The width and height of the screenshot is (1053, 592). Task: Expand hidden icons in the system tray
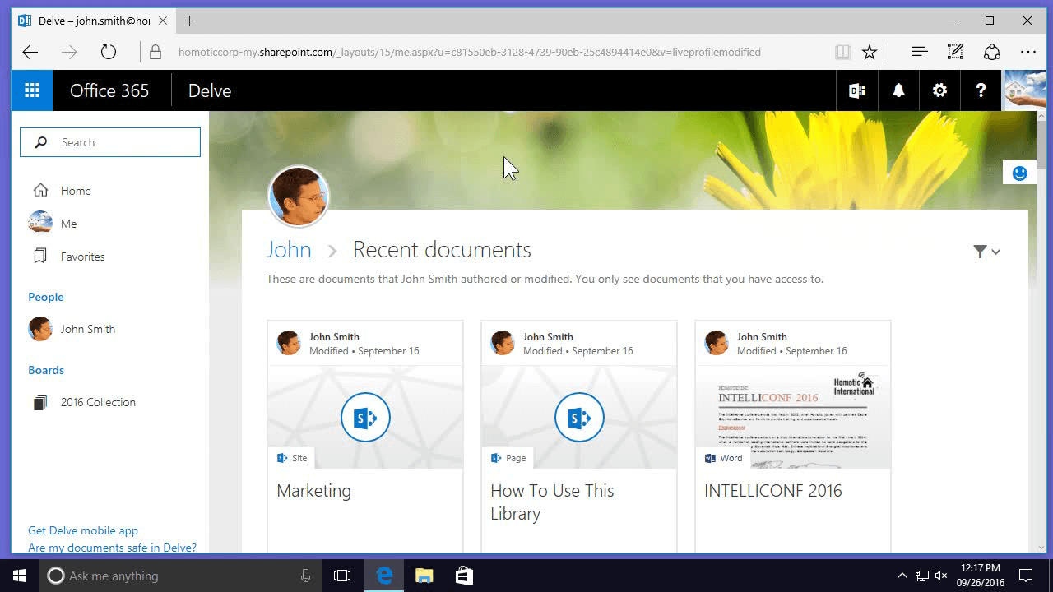pyautogui.click(x=902, y=576)
